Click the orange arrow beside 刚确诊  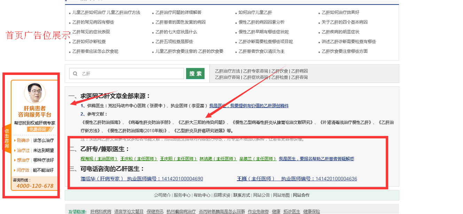15,141
